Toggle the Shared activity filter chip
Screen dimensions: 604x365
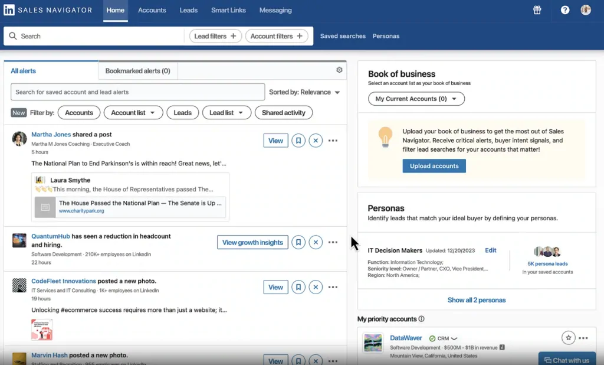(284, 113)
